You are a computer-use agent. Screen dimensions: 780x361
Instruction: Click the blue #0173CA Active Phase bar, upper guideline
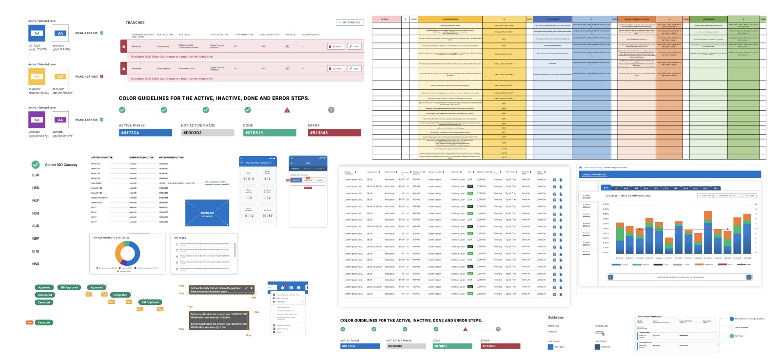point(145,133)
